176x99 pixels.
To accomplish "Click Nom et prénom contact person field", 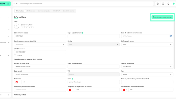I will 147,82.
